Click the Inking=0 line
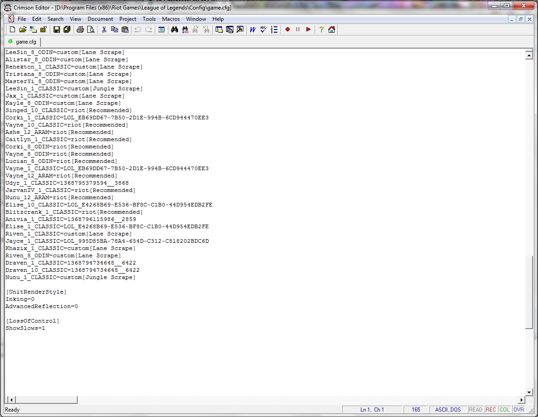This screenshot has height=417, width=538. (20, 299)
